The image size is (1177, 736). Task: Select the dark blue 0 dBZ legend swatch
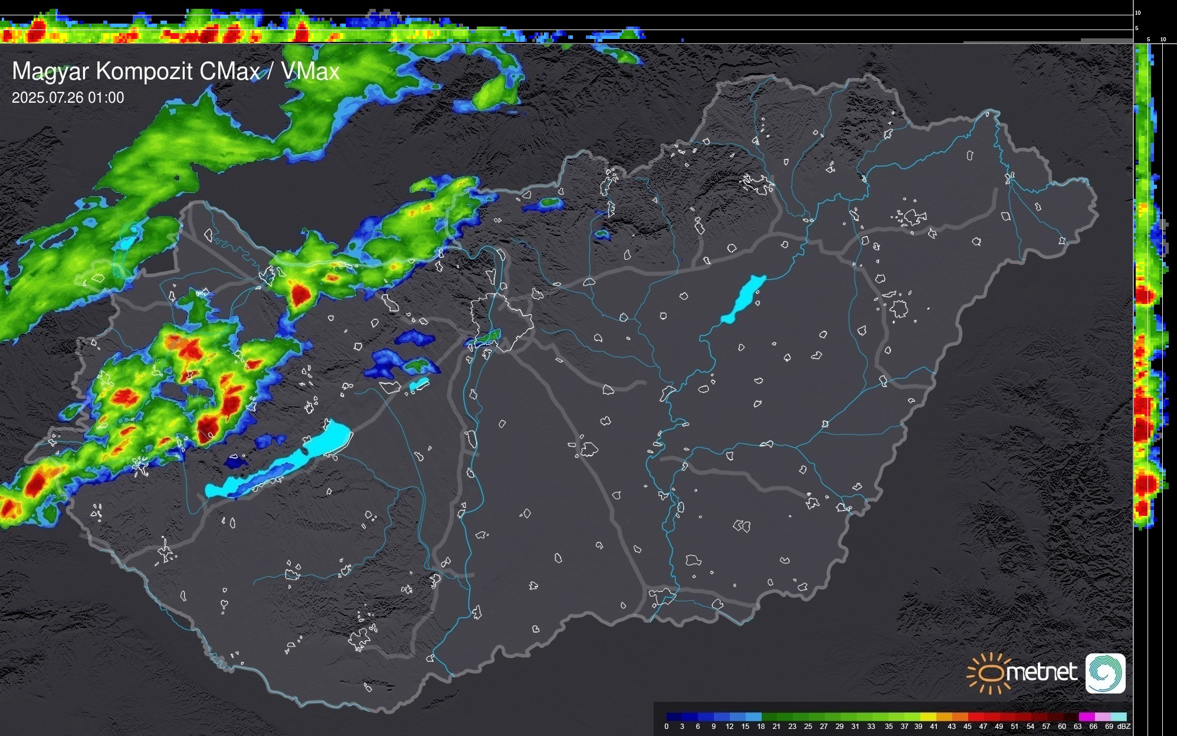click(x=674, y=717)
